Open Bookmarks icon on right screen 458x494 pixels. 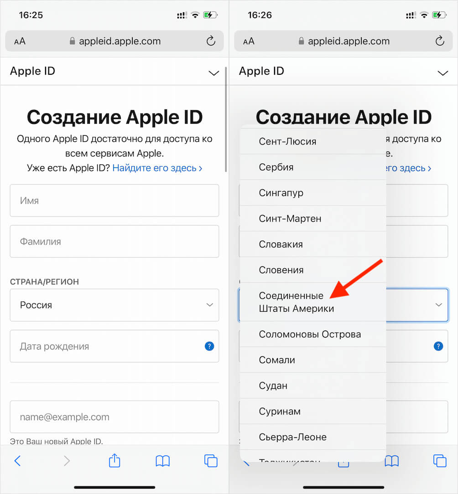[x=392, y=461]
